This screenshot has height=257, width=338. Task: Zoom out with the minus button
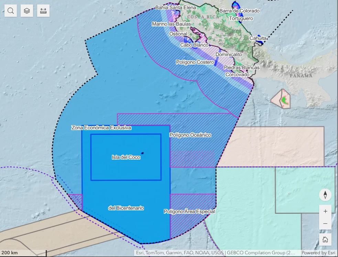click(x=325, y=224)
